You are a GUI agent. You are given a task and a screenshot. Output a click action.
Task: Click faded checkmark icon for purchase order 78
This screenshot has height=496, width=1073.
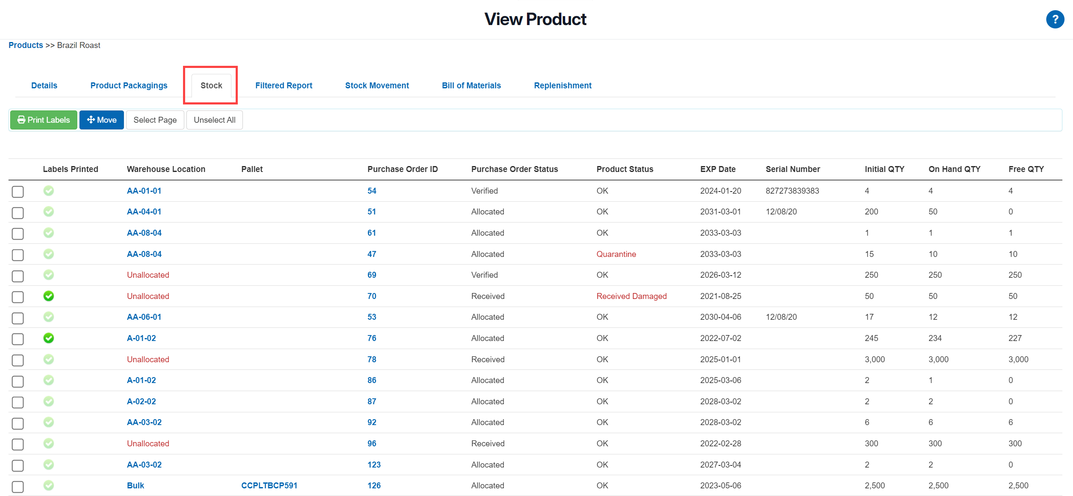pos(49,359)
